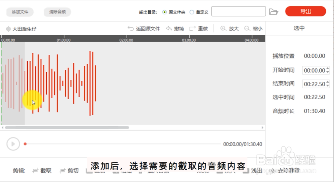Click the 03:00.00 ruler mark
The width and height of the screenshot is (334, 182).
tap(189, 40)
